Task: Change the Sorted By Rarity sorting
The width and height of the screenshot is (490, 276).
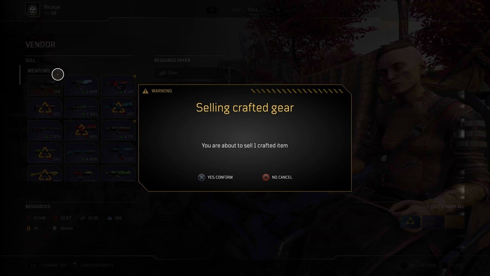Action: tap(93, 265)
